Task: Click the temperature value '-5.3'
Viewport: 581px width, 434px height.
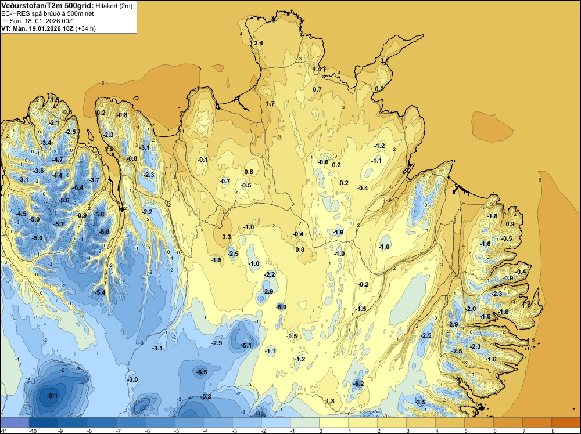Action: (x=282, y=307)
